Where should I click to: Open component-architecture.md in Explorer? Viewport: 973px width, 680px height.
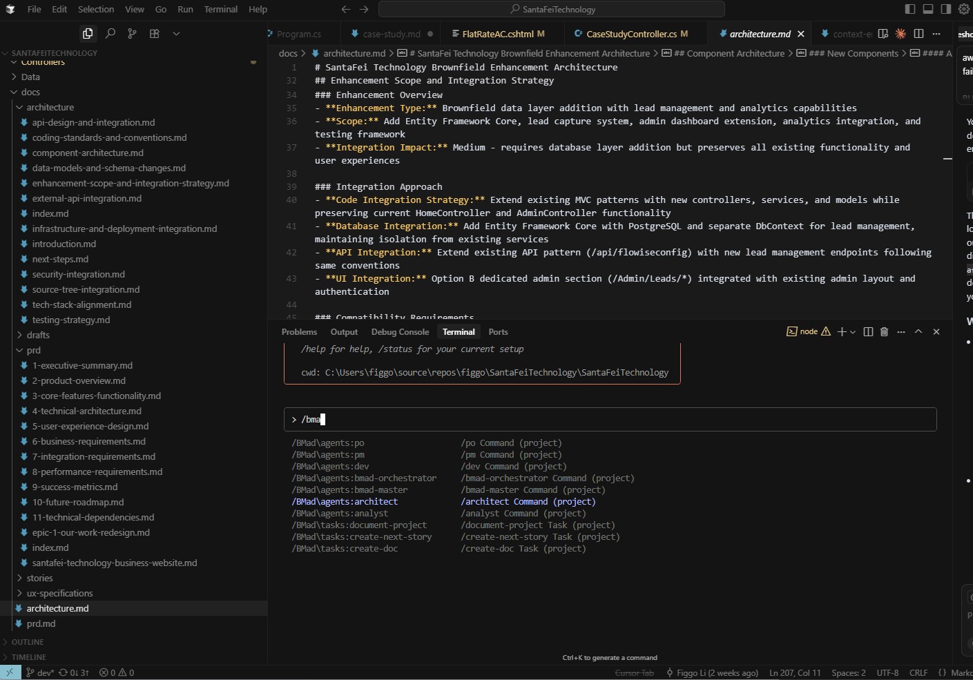pyautogui.click(x=133, y=153)
